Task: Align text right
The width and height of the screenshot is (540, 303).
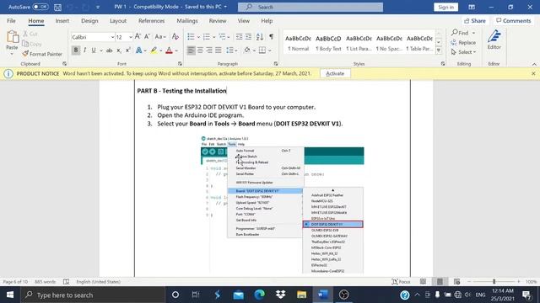Action: (x=209, y=50)
